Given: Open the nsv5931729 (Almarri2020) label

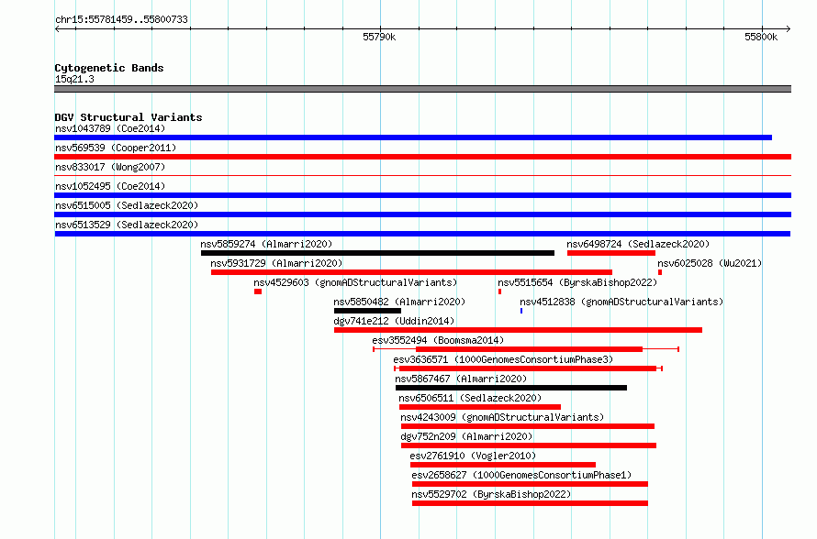Looking at the screenshot, I should (x=276, y=263).
